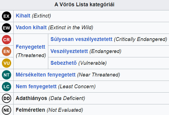Screen dimensions: 169x115
Task: Open the Kihalt link
Action: [23, 16]
